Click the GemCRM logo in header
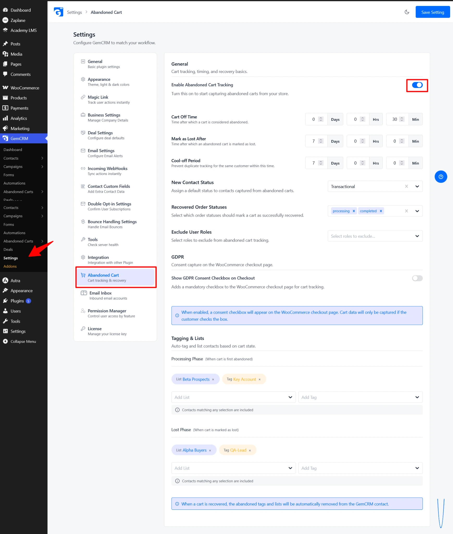 (58, 12)
